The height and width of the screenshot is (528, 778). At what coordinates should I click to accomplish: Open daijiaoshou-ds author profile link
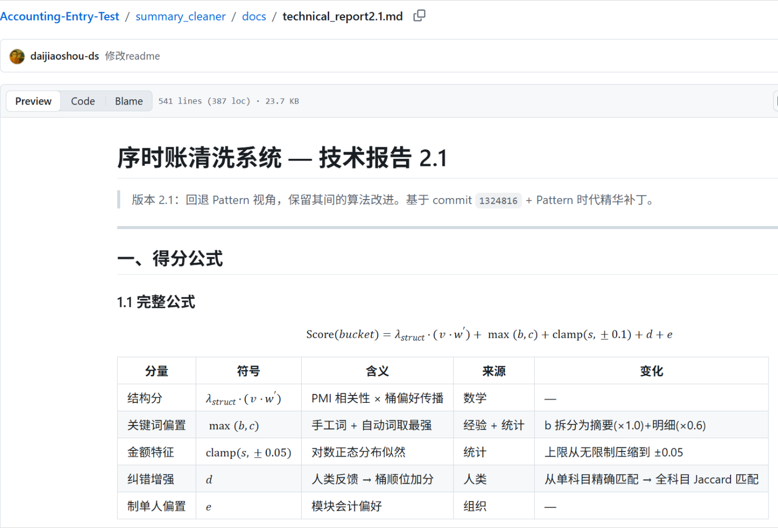[64, 56]
